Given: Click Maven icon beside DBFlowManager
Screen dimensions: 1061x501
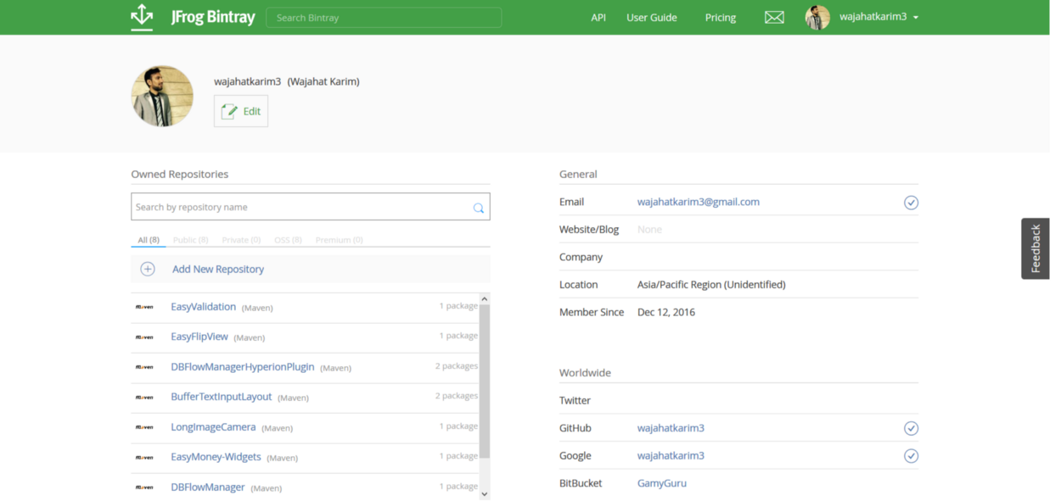Looking at the screenshot, I should click(x=145, y=487).
